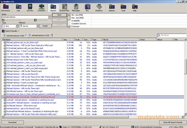Expand the Search Results dropdown arrow
Image resolution: width=187 pixels, height=128 pixels.
pos(19,31)
